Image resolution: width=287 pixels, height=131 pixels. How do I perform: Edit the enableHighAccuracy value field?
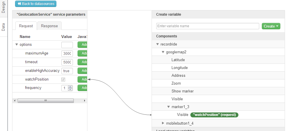[67, 71]
